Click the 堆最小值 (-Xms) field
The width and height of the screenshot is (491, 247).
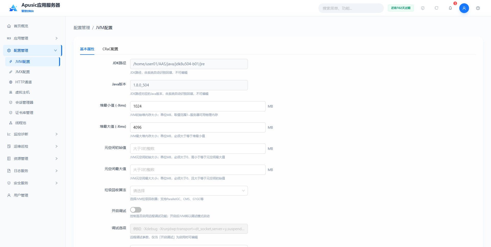[x=198, y=106]
